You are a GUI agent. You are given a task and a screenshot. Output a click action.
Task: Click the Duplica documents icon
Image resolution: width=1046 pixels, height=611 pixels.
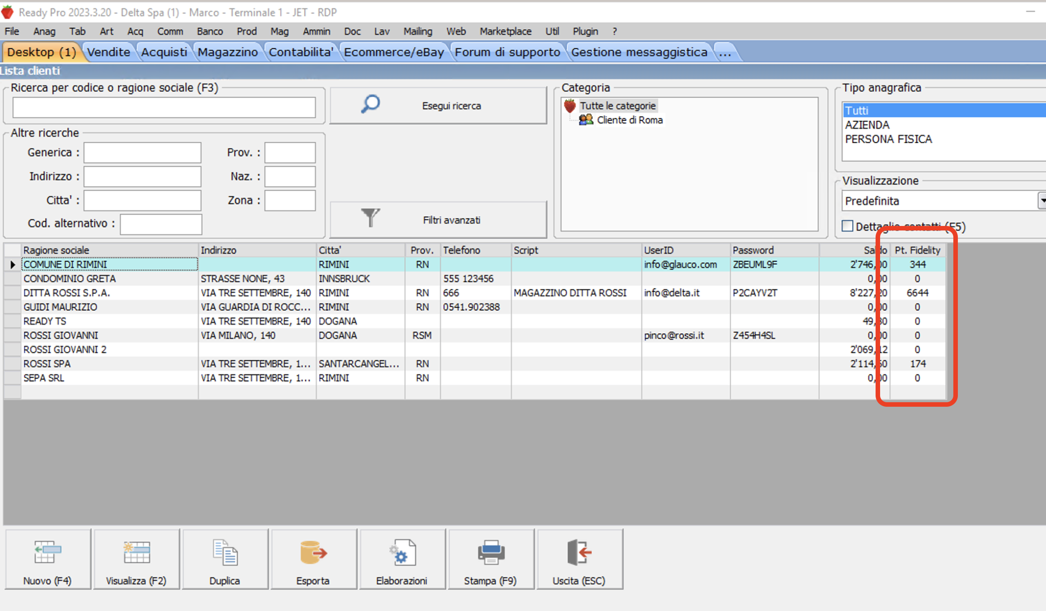click(x=225, y=552)
